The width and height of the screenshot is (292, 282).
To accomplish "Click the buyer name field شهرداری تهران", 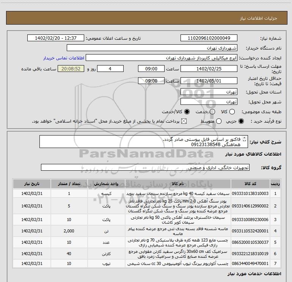I will [152, 48].
